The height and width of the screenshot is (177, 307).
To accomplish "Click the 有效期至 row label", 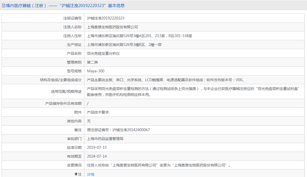I will pyautogui.click(x=74, y=156).
